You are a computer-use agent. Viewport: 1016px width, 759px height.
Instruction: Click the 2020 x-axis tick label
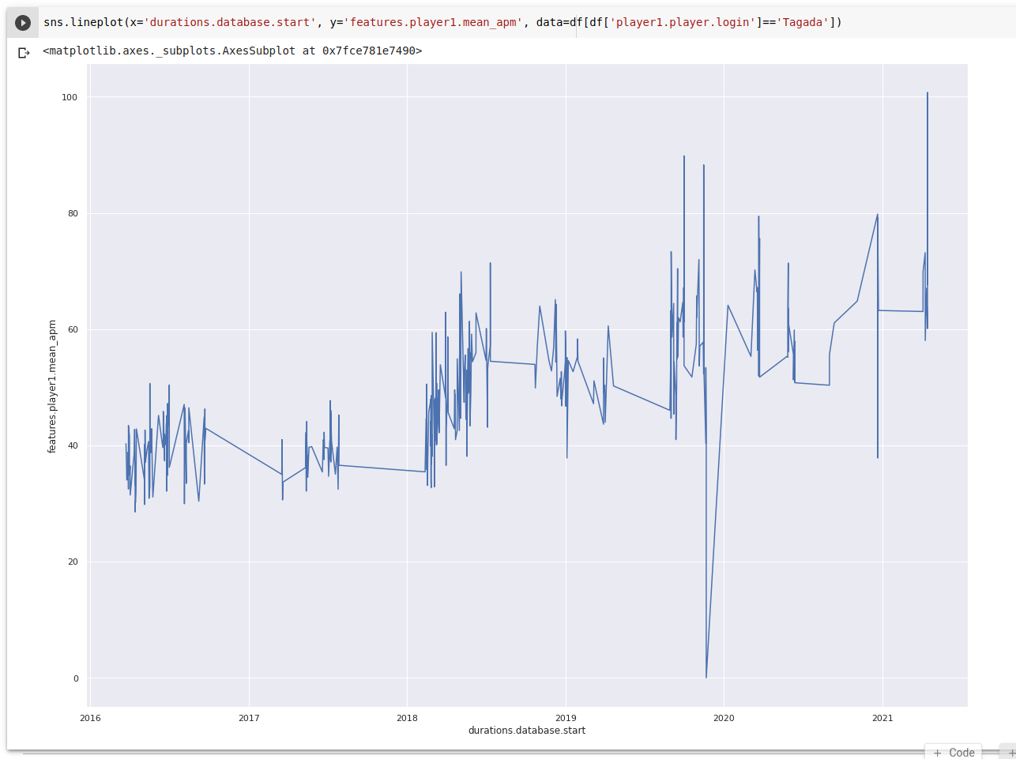pyautogui.click(x=724, y=718)
